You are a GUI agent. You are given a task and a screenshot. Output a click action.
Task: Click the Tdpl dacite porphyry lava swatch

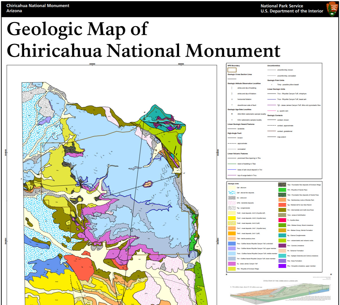(x=232, y=239)
